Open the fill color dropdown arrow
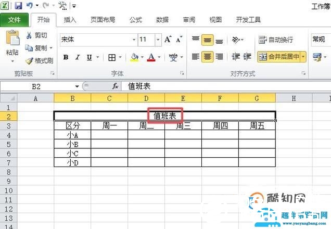The width and height of the screenshot is (331, 229). [142, 57]
